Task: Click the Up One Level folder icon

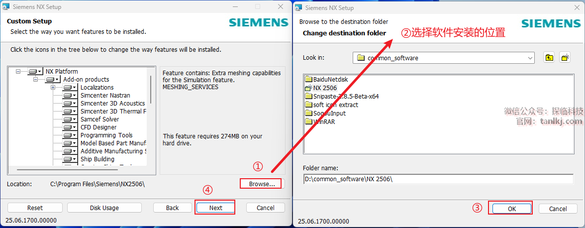Action: (x=549, y=58)
